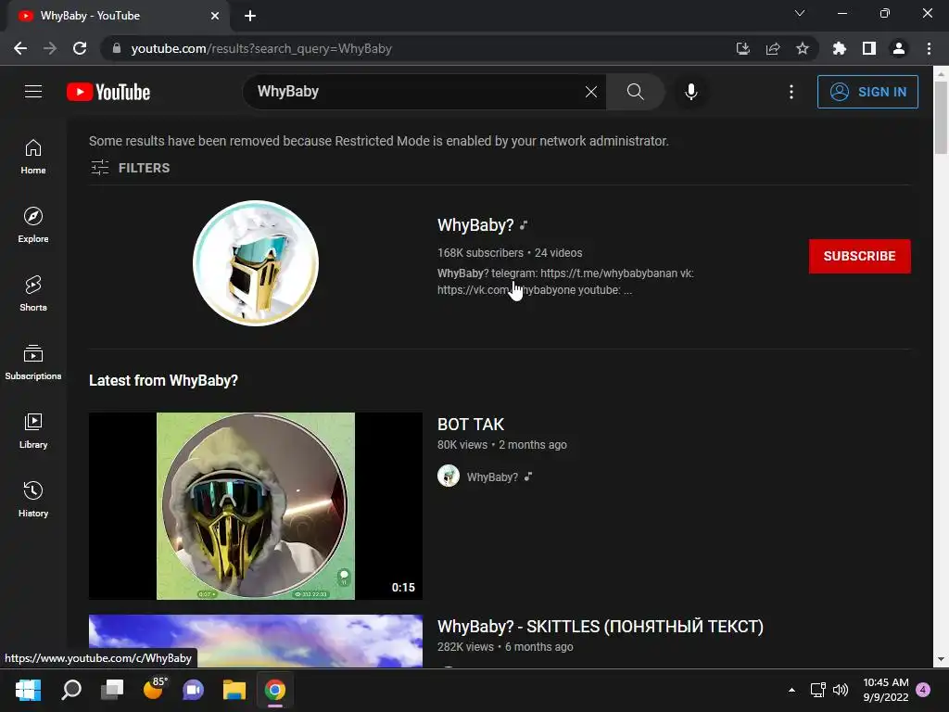This screenshot has height=712, width=949.
Task: Play the ВОТ ТАК video thumbnail
Action: [x=256, y=506]
